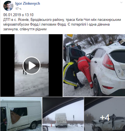This screenshot has height=131, width=125.
Task: Click the post date line 06.01.2019 о 13:10
Action: click(18, 15)
